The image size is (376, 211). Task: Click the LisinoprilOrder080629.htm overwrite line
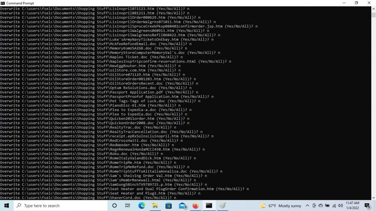100,18
